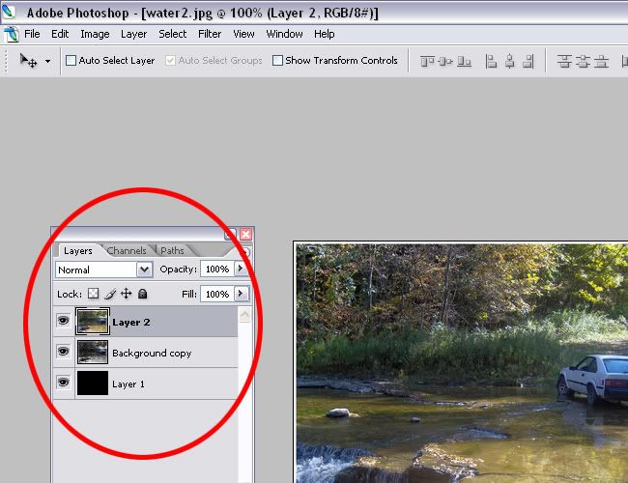The width and height of the screenshot is (628, 483).
Task: Open the View menu
Action: [243, 34]
